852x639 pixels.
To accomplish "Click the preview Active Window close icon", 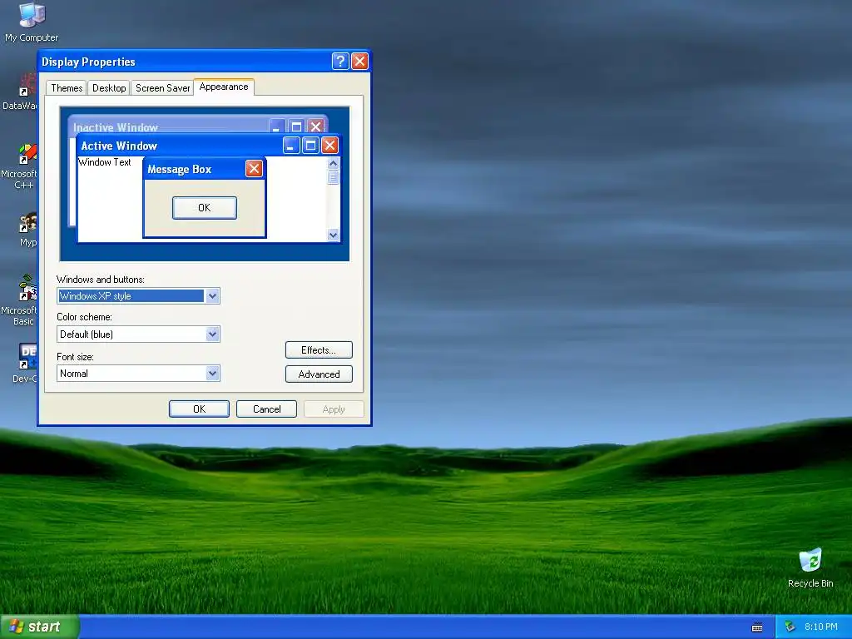I will click(x=329, y=145).
